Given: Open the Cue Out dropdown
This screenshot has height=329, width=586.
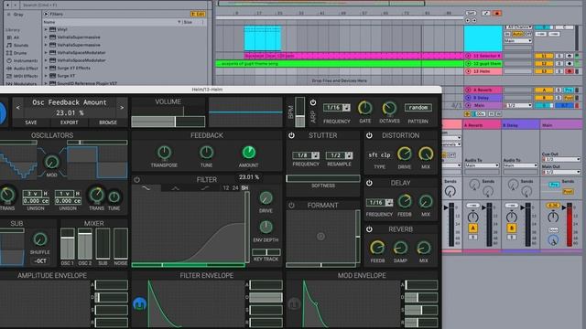Looking at the screenshot, I should [x=560, y=159].
